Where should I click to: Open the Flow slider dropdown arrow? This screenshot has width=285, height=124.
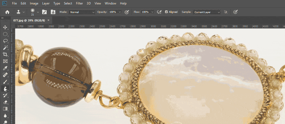152,12
